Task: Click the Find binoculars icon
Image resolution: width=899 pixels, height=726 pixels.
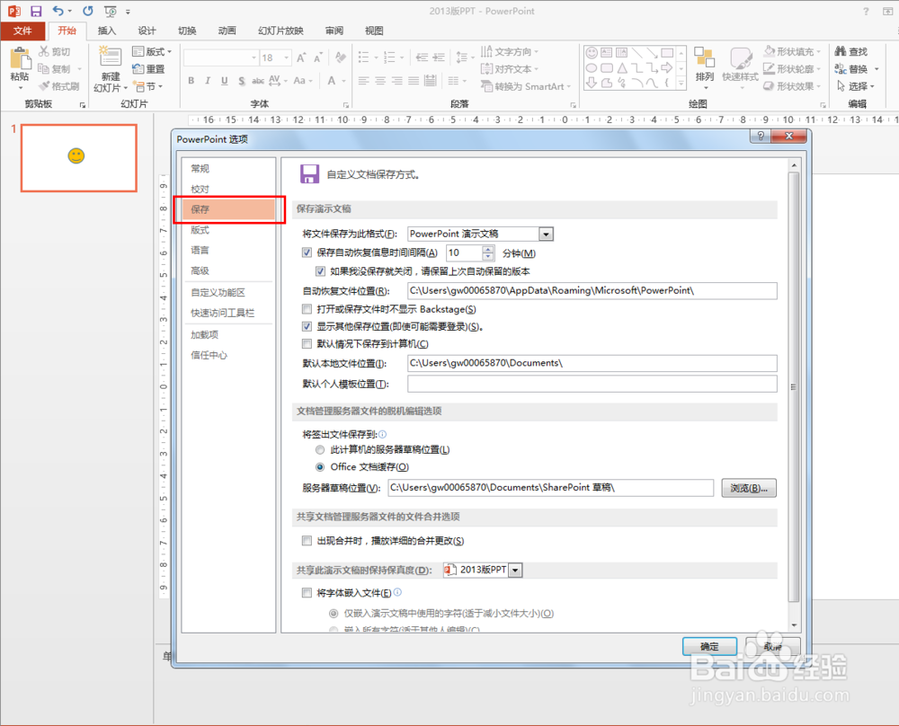Action: (841, 51)
